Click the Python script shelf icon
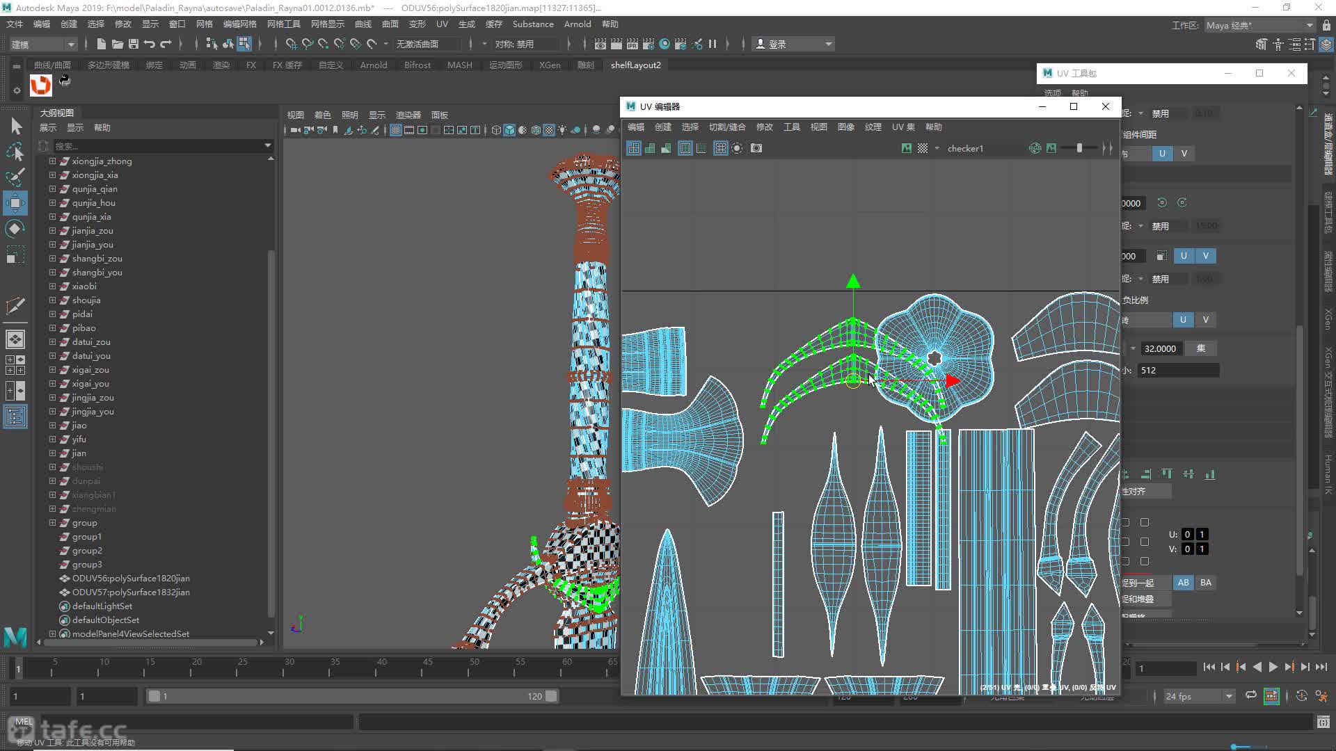This screenshot has width=1336, height=751. point(65,81)
